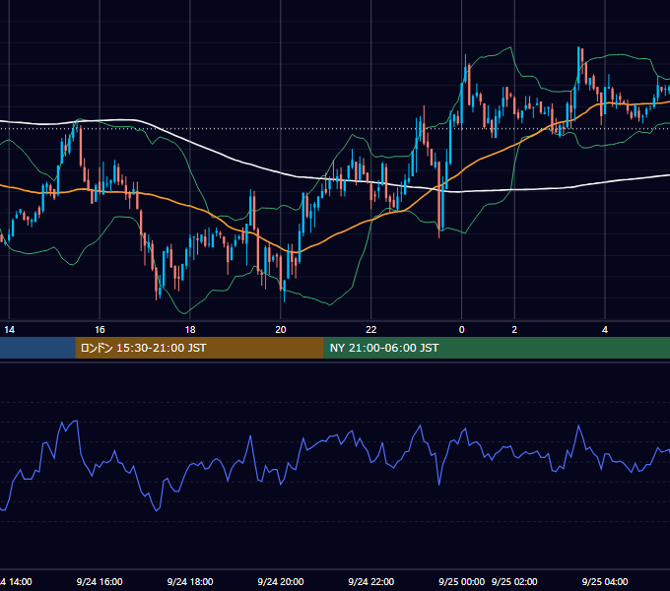
Task: Click the NY 21:00-06:00 JST session bar
Action: click(497, 348)
